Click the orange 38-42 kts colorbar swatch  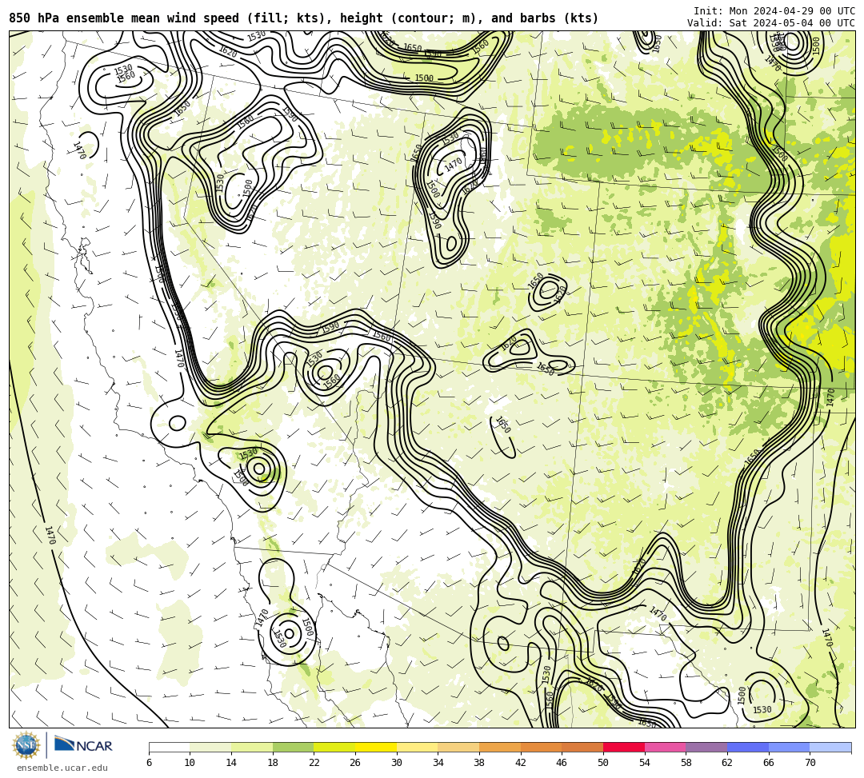[500, 747]
